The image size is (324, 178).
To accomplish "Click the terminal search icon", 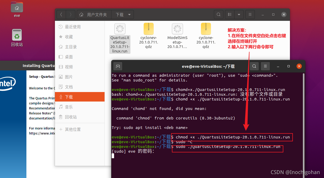I will 254,66.
